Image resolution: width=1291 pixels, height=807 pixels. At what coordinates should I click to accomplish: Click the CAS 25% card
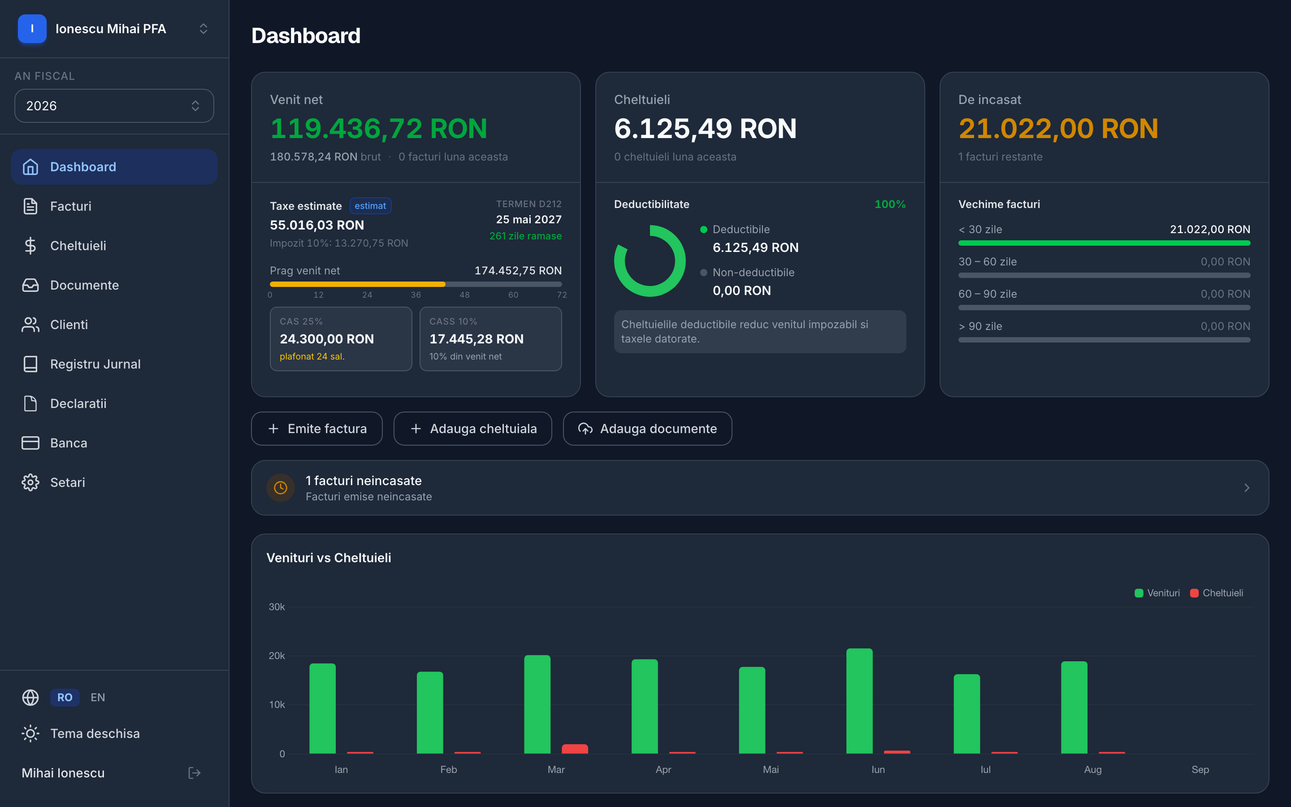(341, 339)
